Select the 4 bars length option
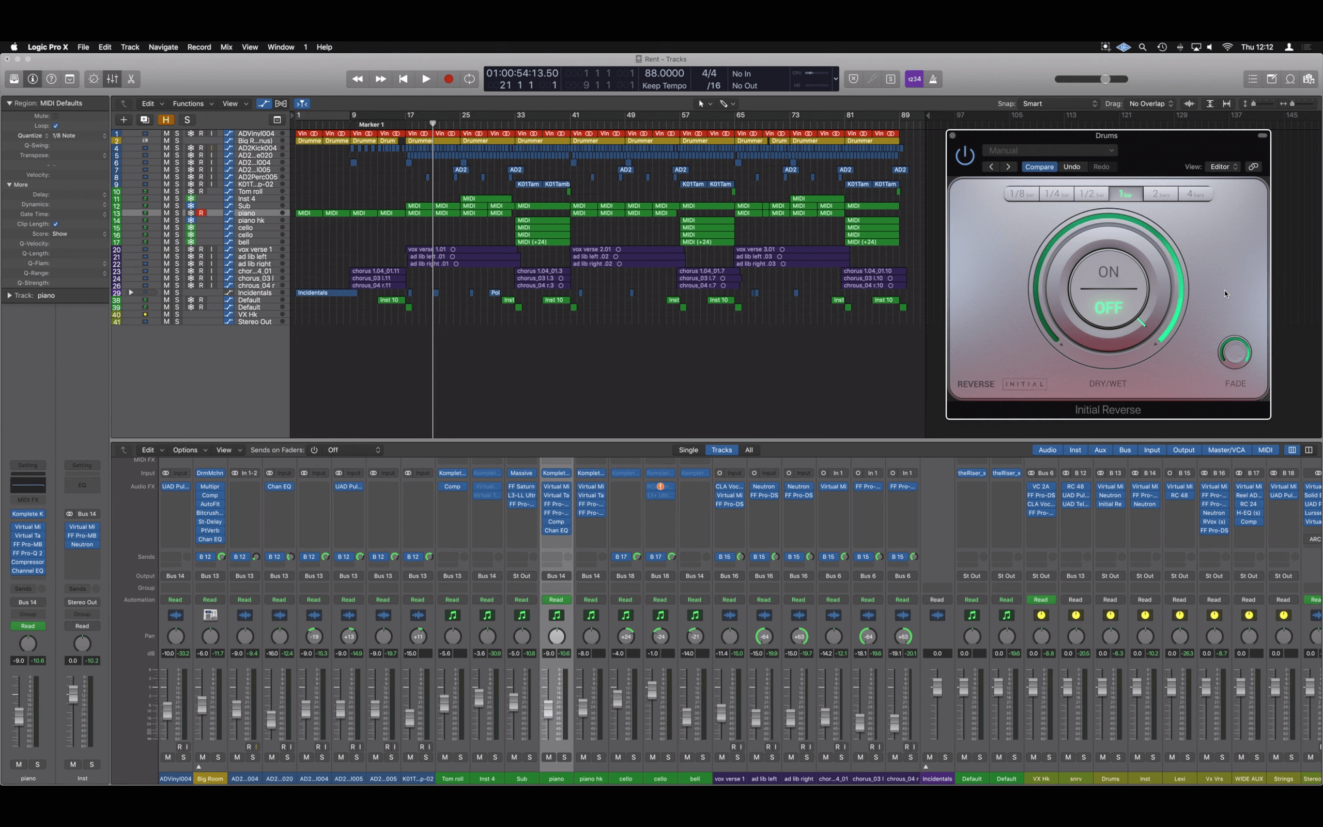1323x827 pixels. (x=1195, y=194)
